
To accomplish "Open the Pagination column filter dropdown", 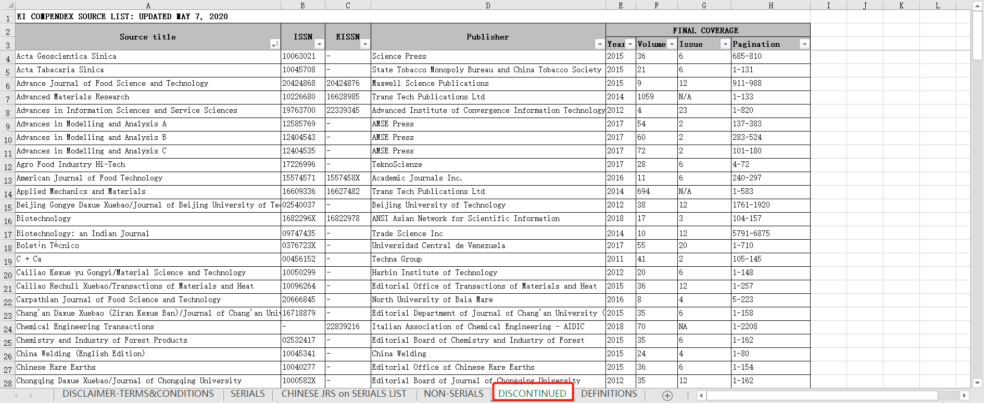I will [804, 44].
